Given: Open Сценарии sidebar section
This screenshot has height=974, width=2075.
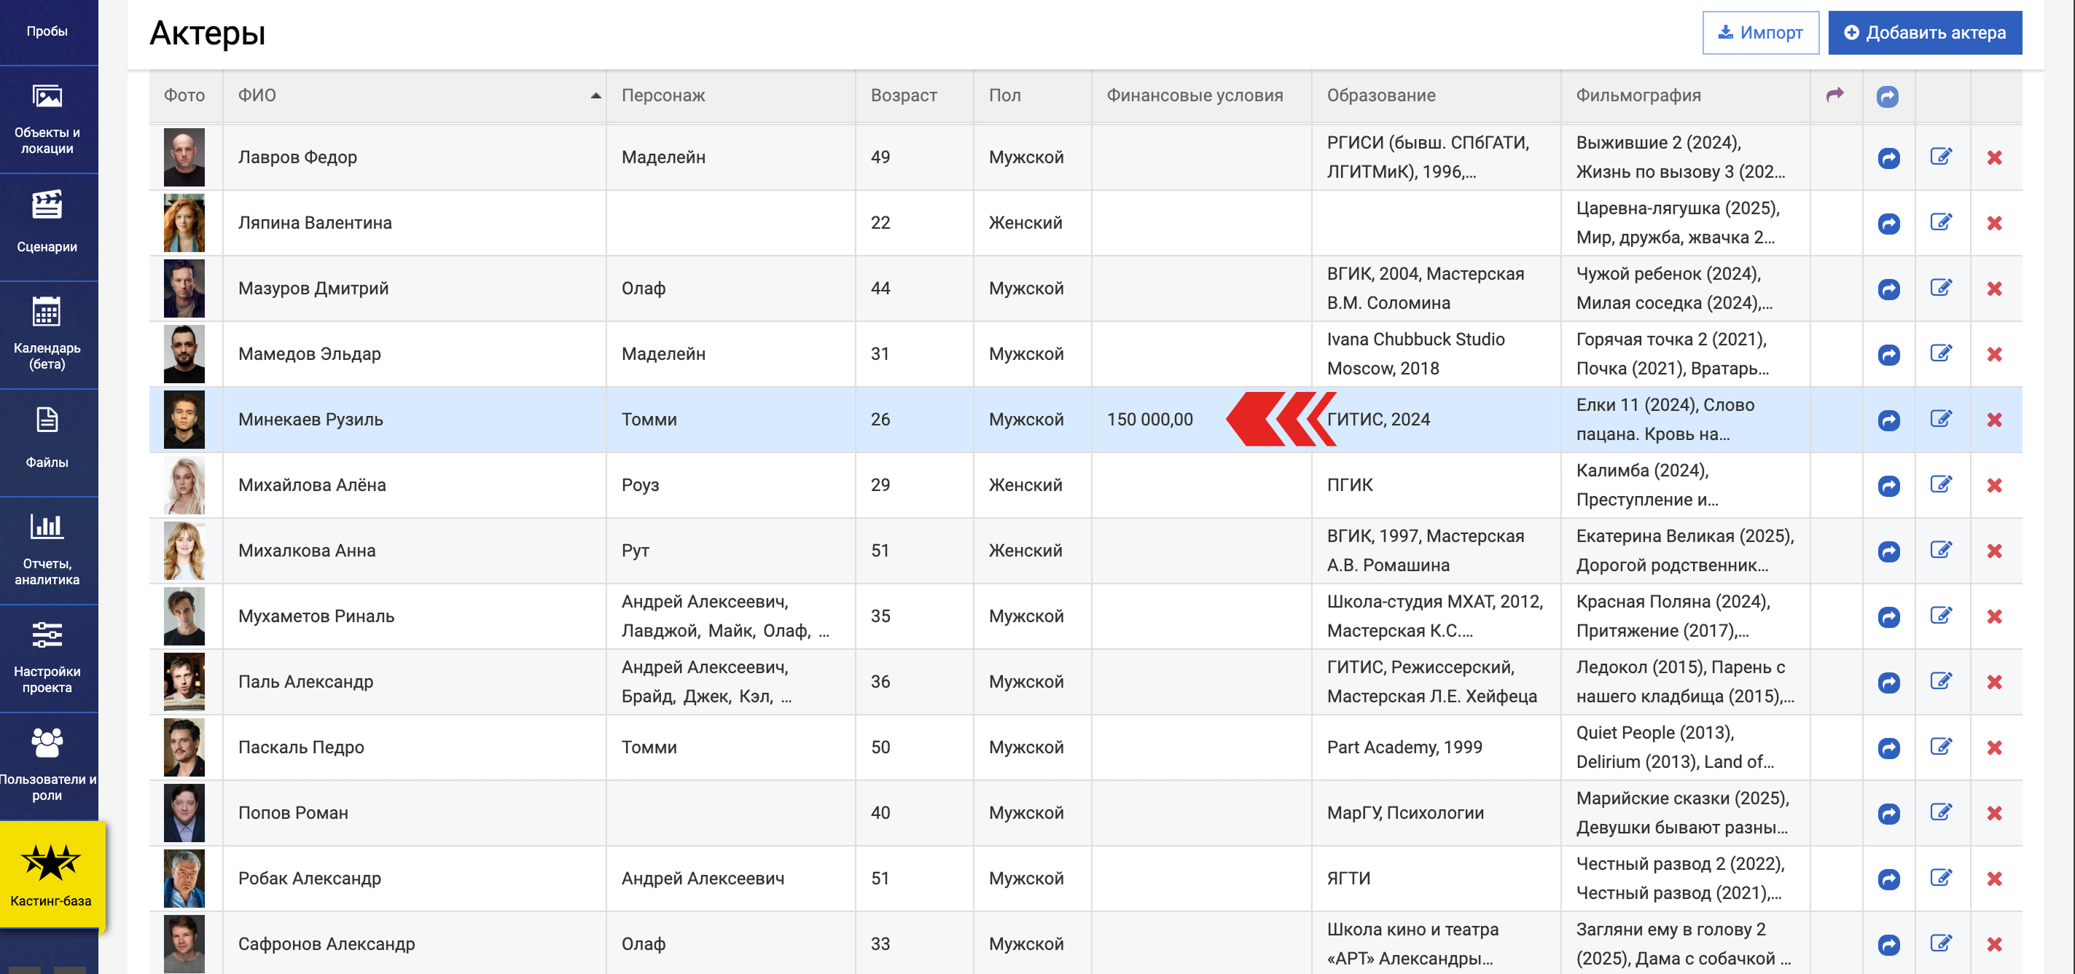Looking at the screenshot, I should pyautogui.click(x=47, y=228).
